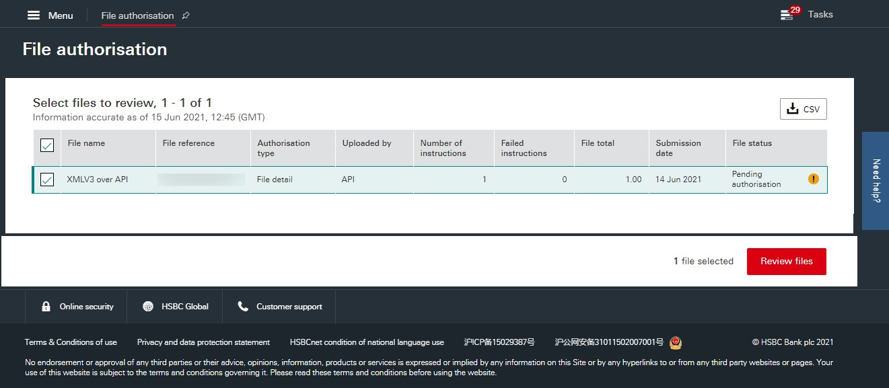
Task: Switch to the File authorisation tab
Action: (x=137, y=14)
